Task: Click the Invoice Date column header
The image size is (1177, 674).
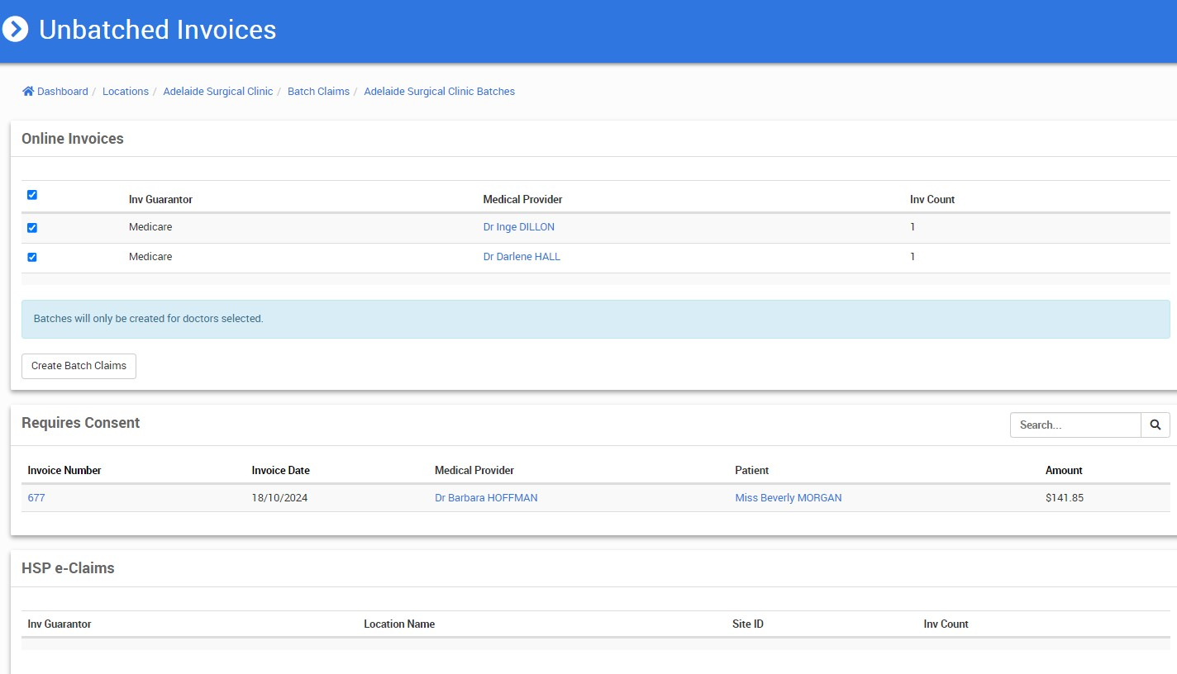Action: [x=280, y=471]
